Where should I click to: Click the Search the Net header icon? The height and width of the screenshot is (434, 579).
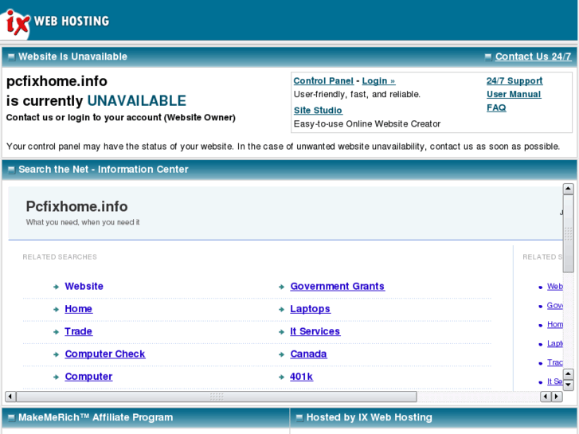click(x=11, y=170)
